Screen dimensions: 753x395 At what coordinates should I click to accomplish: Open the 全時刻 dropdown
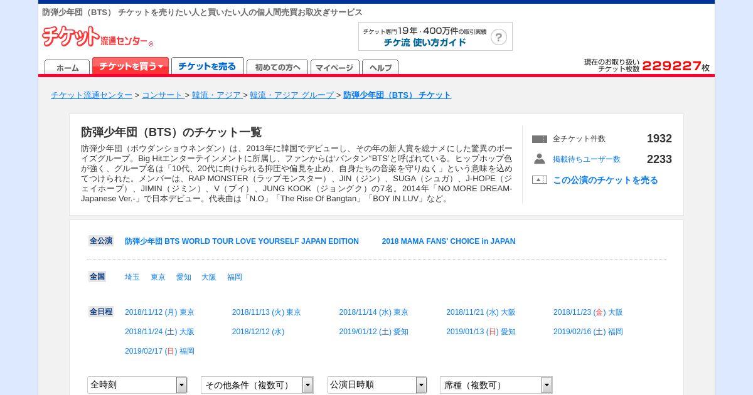(x=137, y=384)
